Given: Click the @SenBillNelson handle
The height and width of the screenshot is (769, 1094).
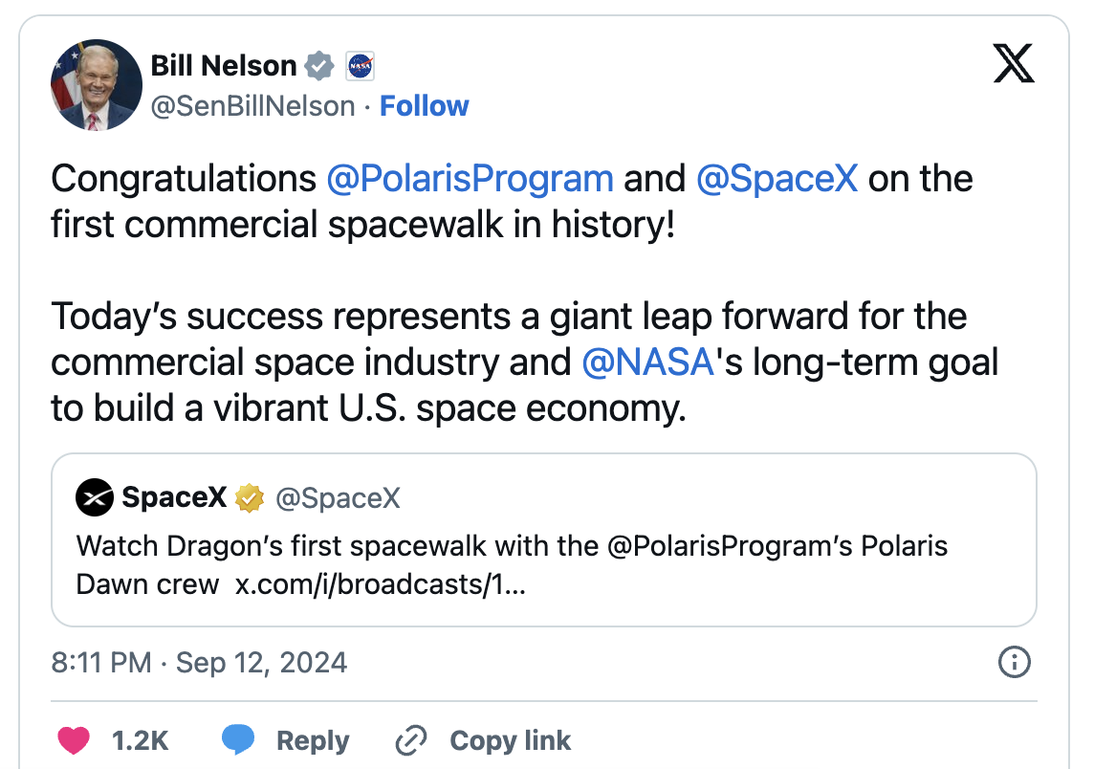Looking at the screenshot, I should (x=252, y=106).
